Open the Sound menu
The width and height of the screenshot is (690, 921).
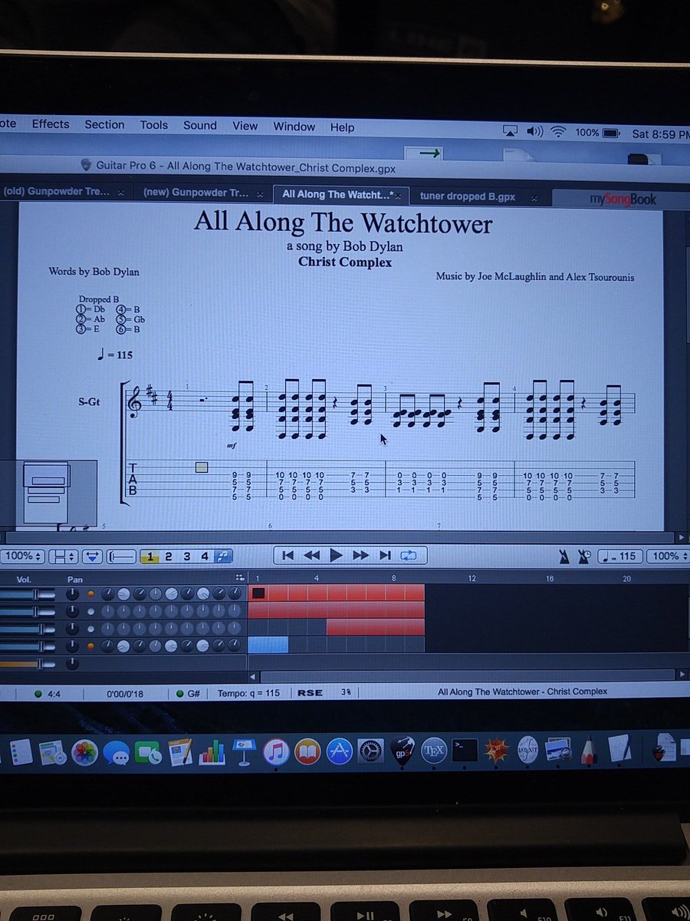[200, 125]
